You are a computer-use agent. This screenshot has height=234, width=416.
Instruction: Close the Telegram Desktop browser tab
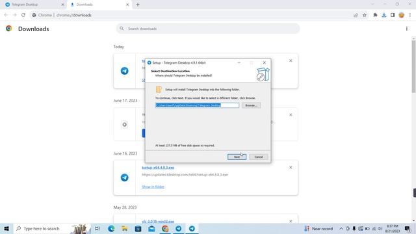[62, 5]
